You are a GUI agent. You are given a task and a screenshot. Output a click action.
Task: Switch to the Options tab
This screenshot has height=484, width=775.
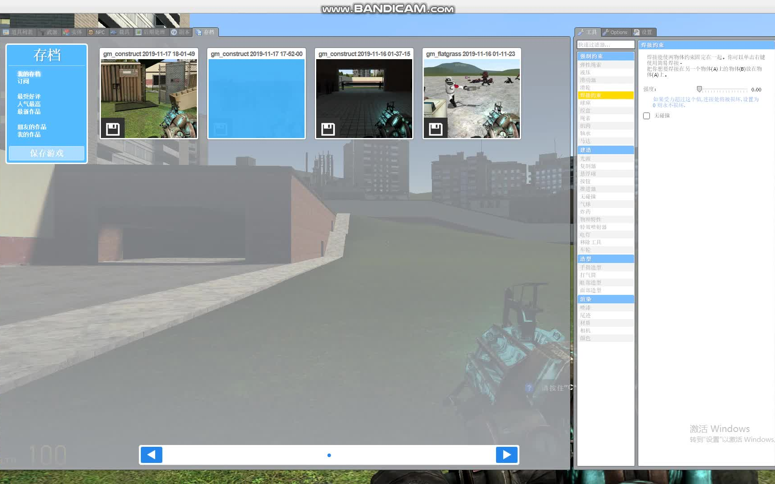(616, 32)
